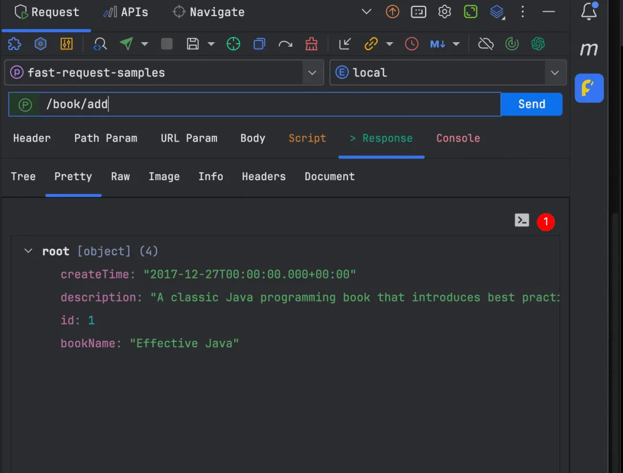
Task: Switch to Tree response view
Action: click(23, 177)
